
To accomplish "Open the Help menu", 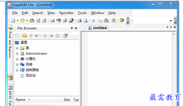I will [112, 13].
